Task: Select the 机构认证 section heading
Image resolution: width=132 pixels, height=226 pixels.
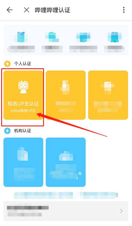Action: tap(23, 131)
